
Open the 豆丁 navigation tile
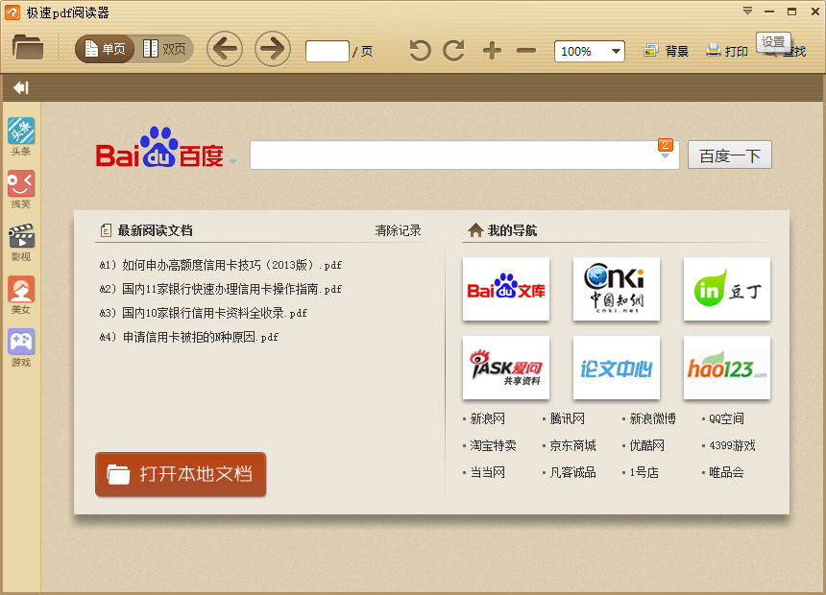pyautogui.click(x=727, y=289)
